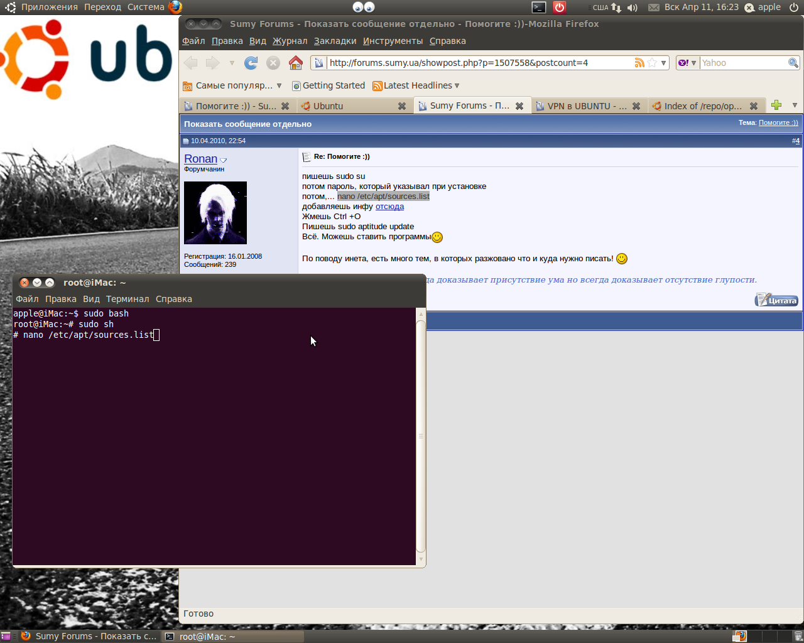Screen dimensions: 804x643
Task: Expand the back/forward history dropdown arrow
Action: click(232, 63)
